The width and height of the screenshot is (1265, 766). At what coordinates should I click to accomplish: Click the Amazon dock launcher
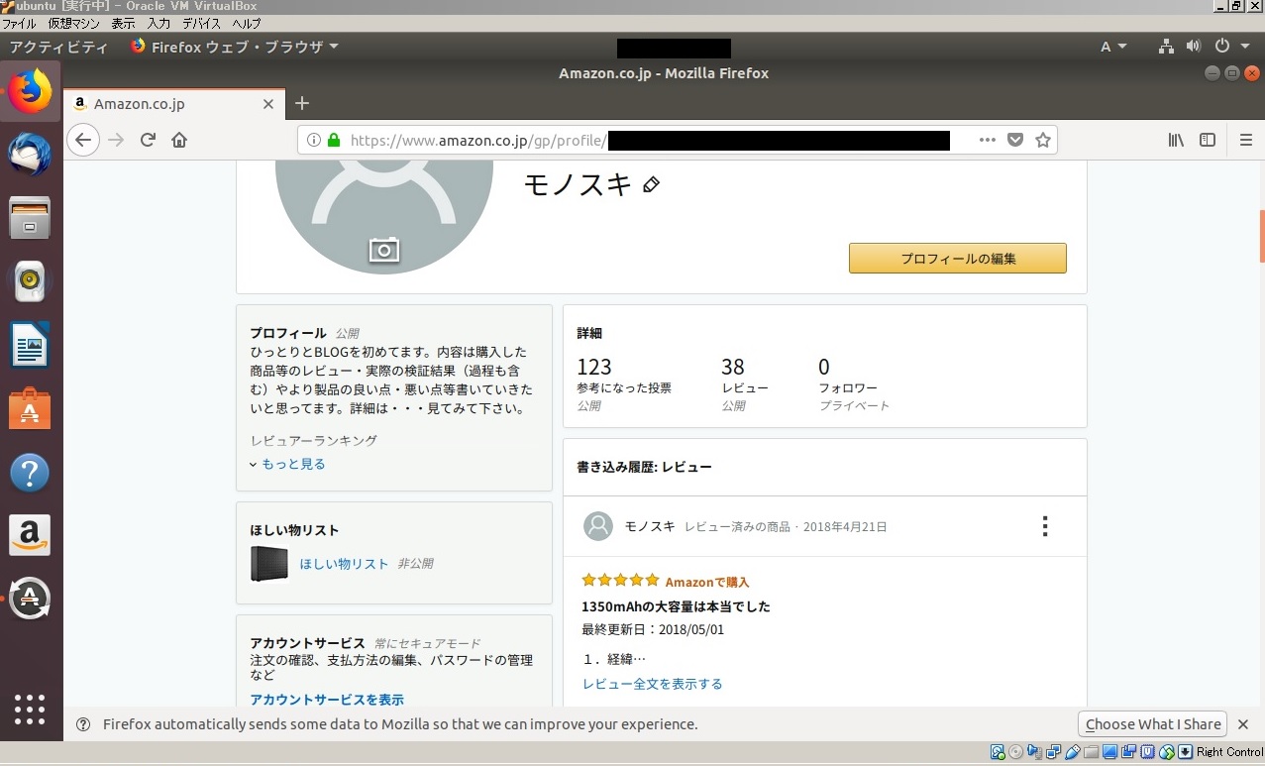(31, 535)
